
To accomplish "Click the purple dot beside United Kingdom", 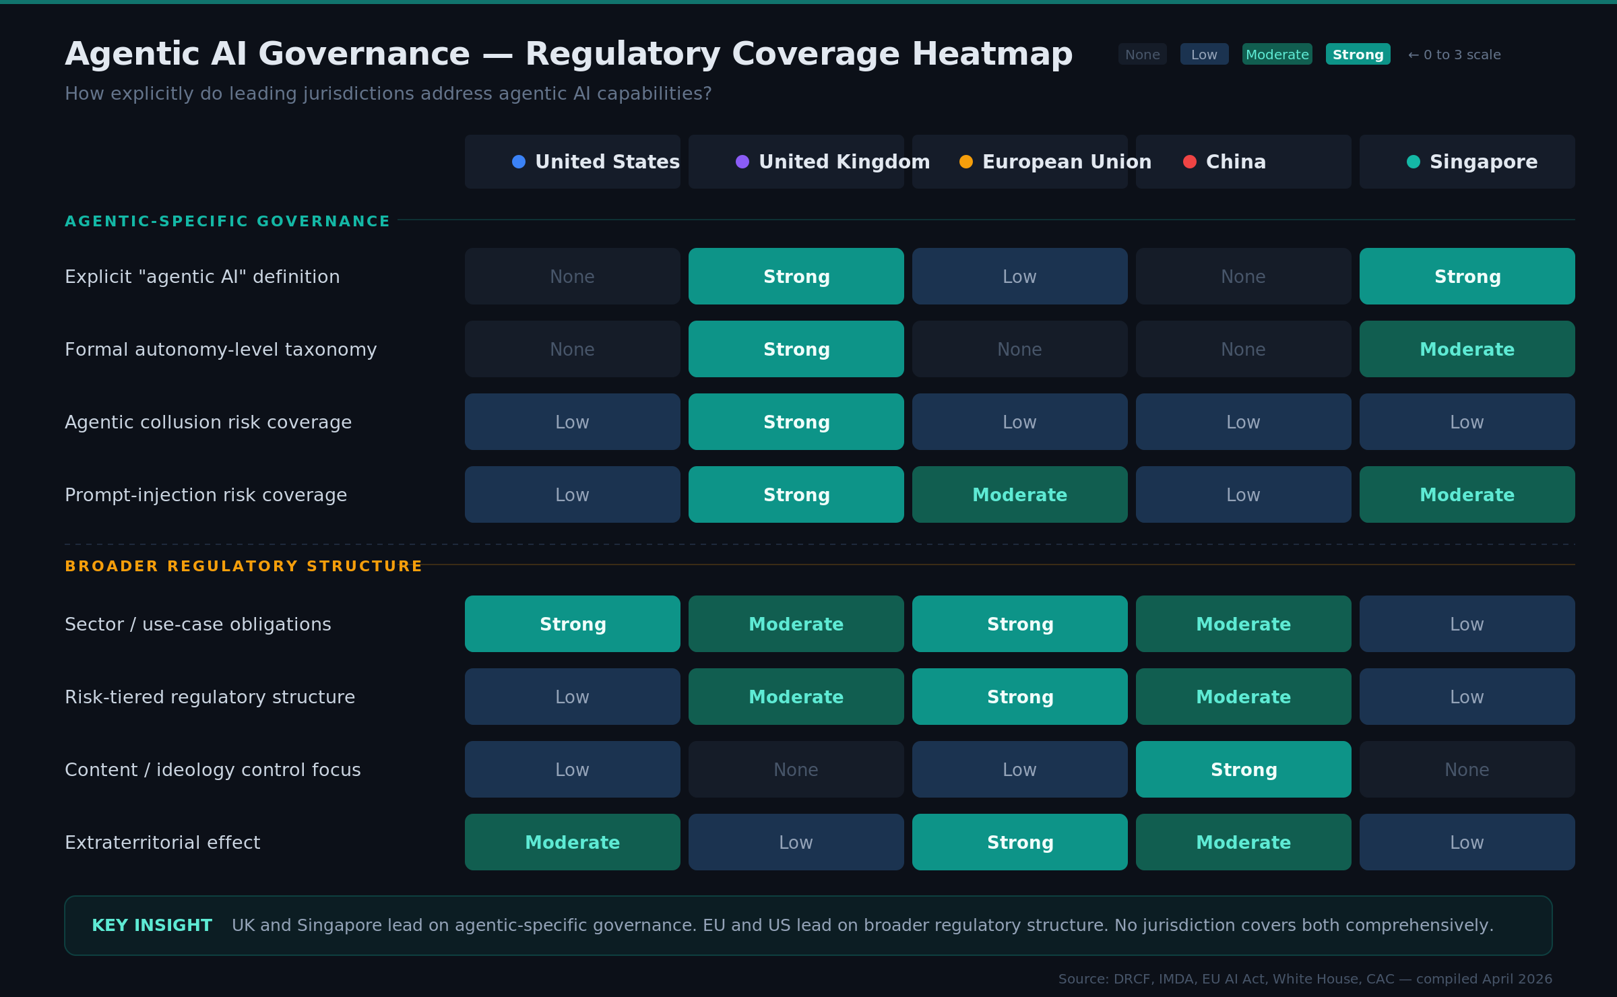I will coord(742,162).
